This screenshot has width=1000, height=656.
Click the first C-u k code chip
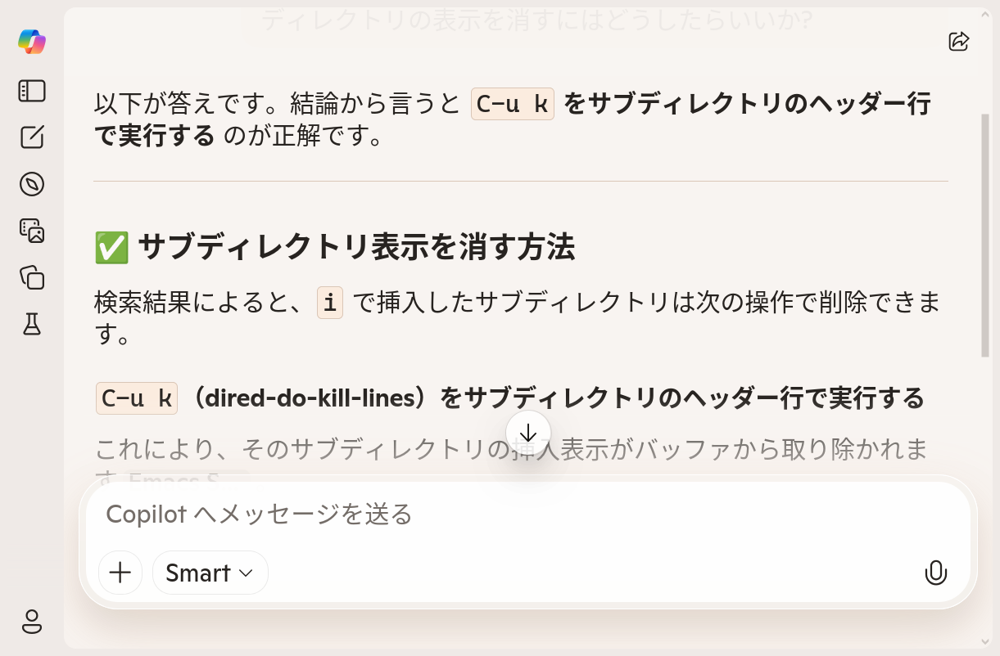[513, 105]
